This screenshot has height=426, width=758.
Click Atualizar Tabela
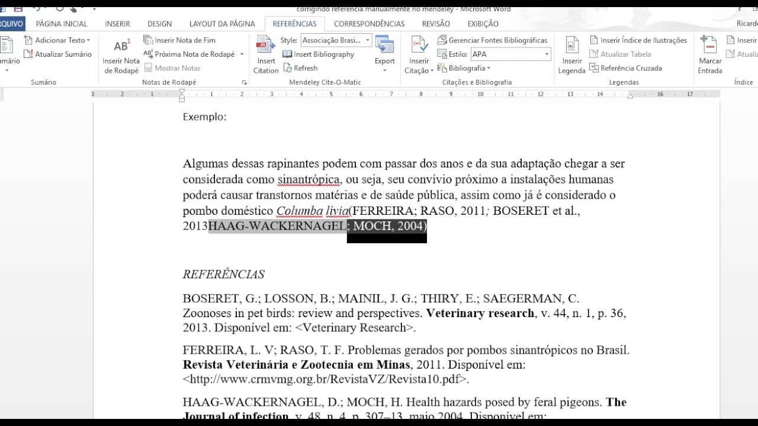[x=620, y=54]
